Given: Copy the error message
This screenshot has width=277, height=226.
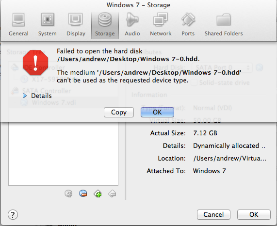Looking at the screenshot, I should (x=119, y=112).
